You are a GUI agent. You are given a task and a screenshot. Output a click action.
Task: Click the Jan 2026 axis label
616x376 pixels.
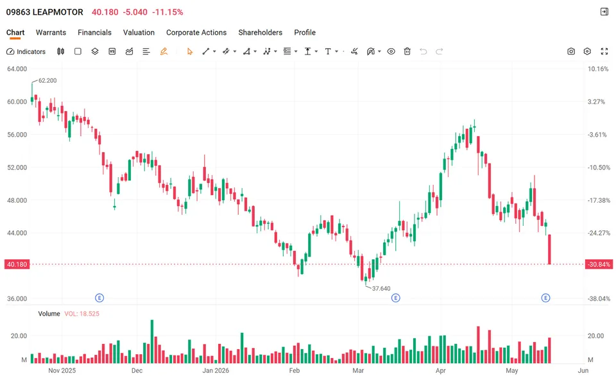(216, 370)
